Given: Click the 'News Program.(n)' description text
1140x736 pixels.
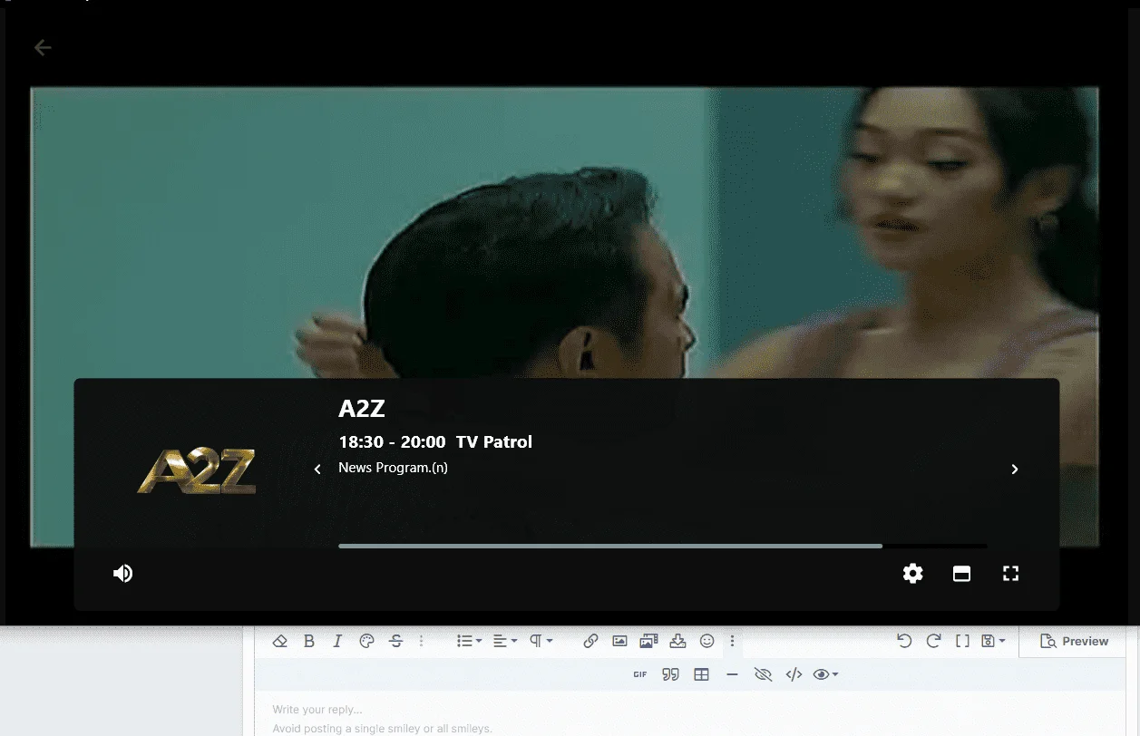Looking at the screenshot, I should tap(393, 468).
